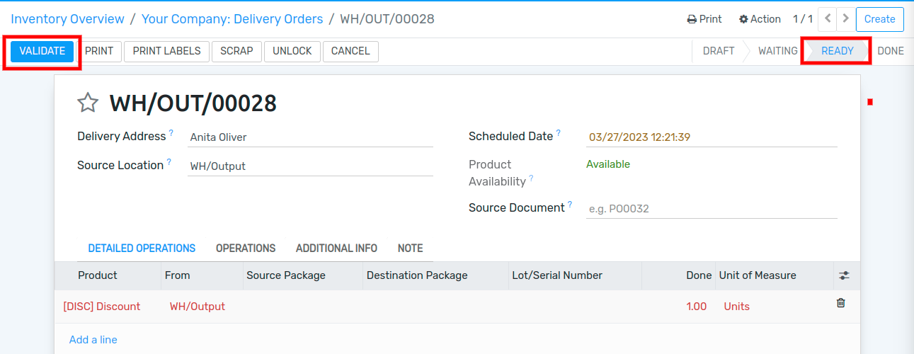Select the Done status stage

(891, 51)
